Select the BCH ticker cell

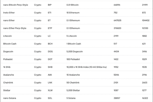tap(50, 44)
